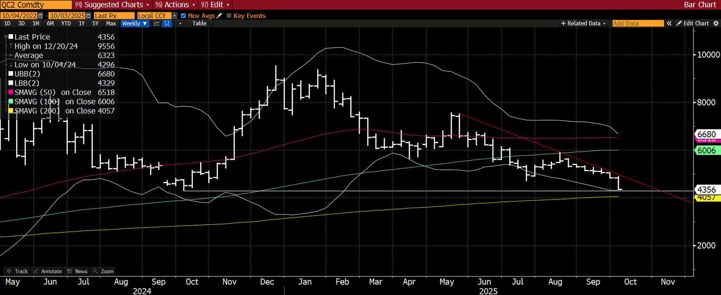This screenshot has width=721, height=295.
Task: Click the double-chevron collapse panel icon
Action: [x=669, y=23]
